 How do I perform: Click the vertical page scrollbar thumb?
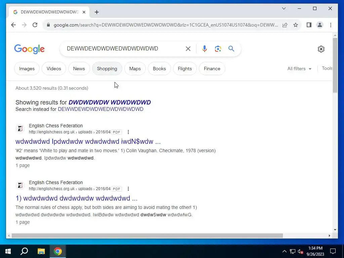coord(335,65)
